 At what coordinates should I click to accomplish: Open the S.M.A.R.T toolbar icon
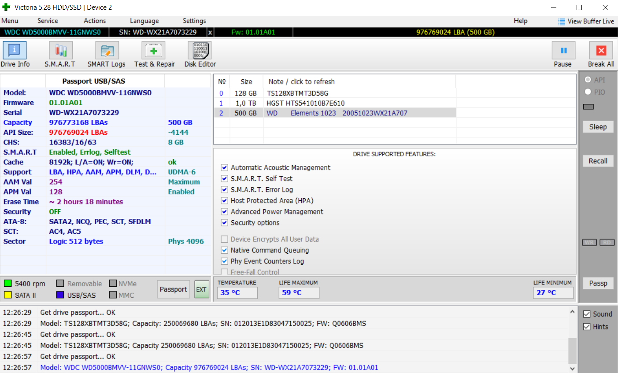pos(61,50)
